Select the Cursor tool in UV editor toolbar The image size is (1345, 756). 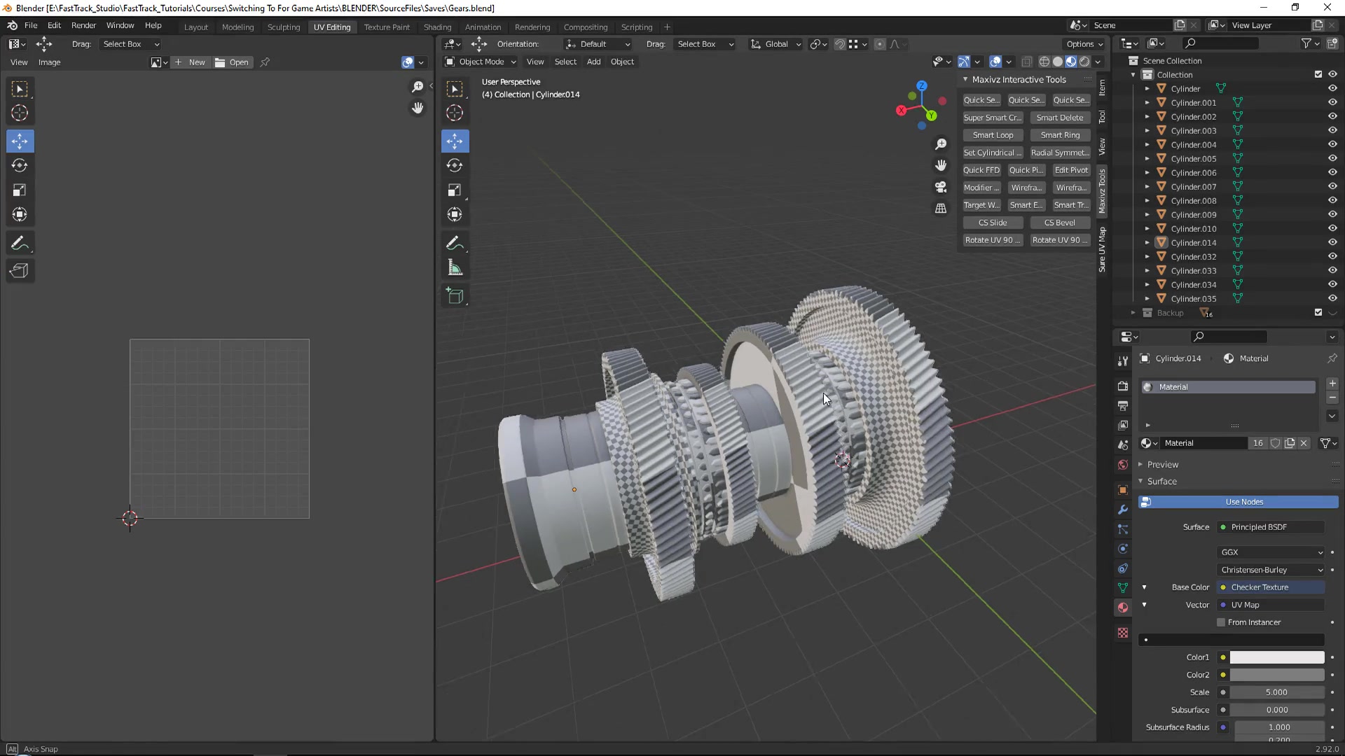(20, 113)
